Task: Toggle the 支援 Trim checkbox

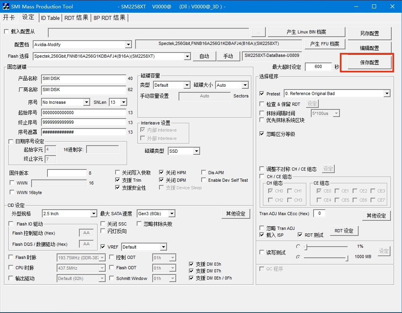Action: [x=118, y=180]
